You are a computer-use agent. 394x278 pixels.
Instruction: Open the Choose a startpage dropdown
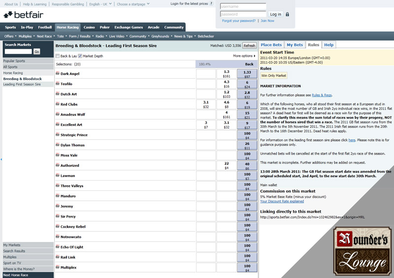(133, 4)
